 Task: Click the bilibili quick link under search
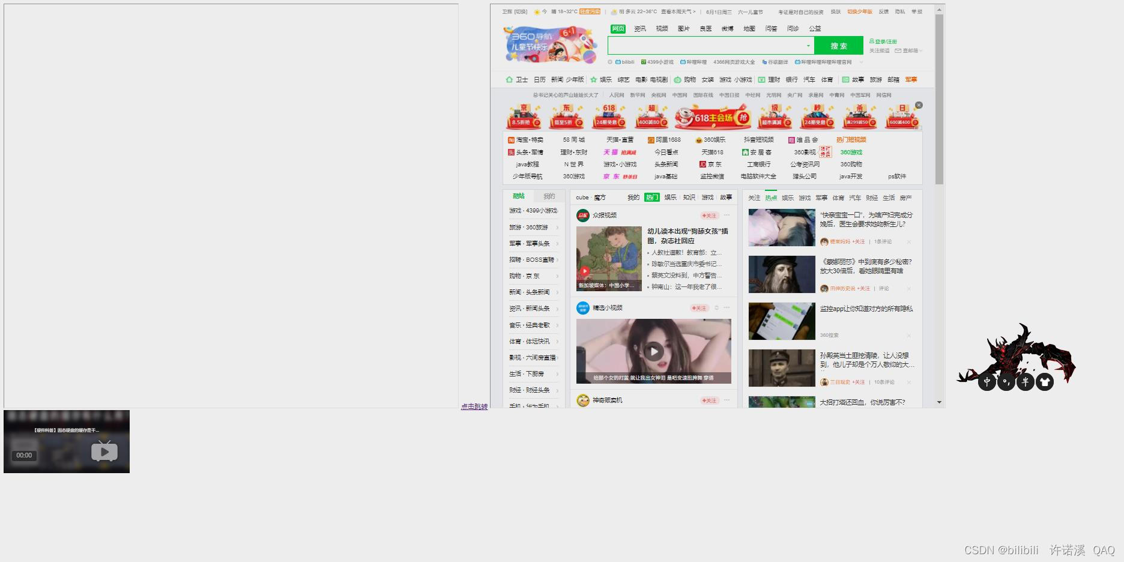(625, 62)
